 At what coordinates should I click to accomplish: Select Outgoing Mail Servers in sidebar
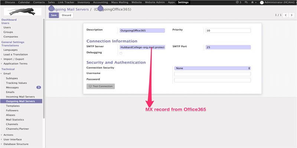(x=21, y=101)
